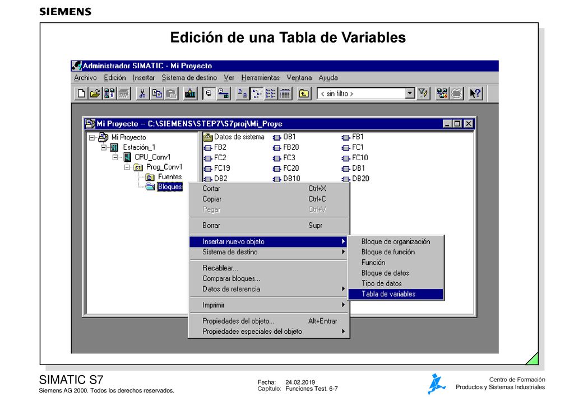This screenshot has height=397, width=574.
Task: Select the FC1 block icon
Action: coord(346,148)
